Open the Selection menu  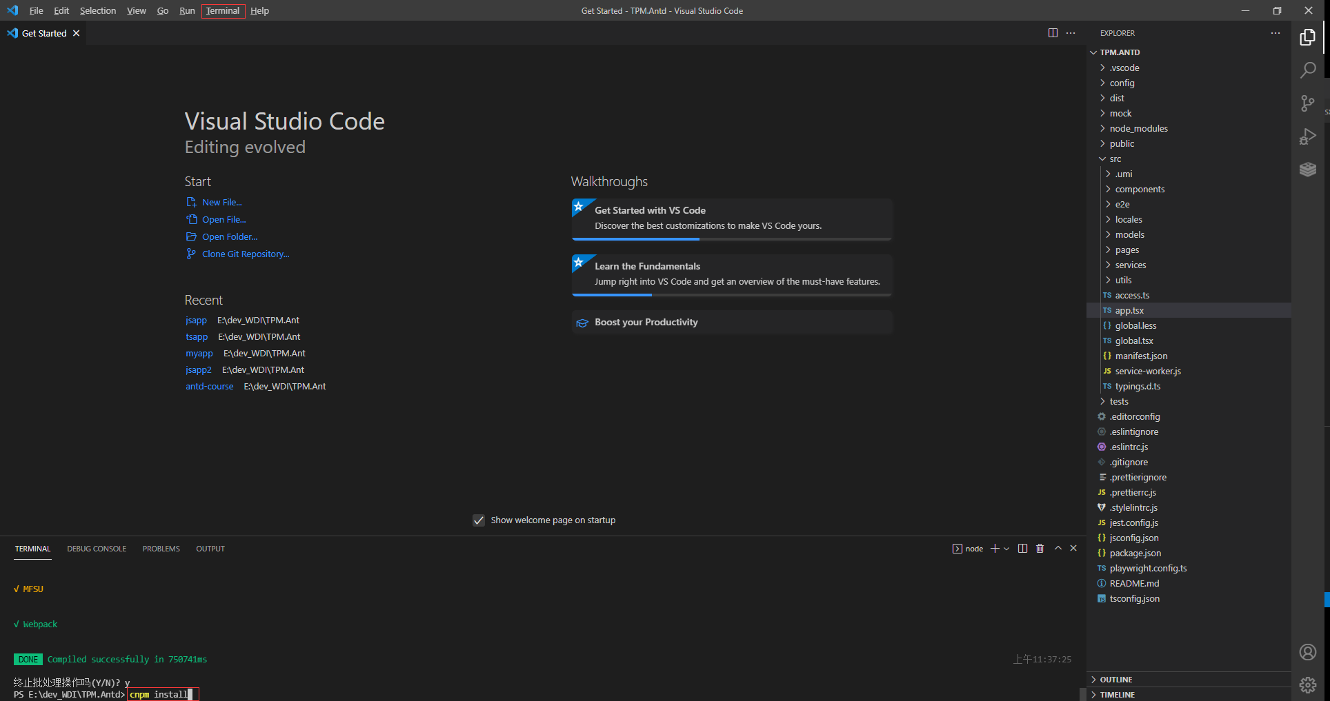(98, 10)
